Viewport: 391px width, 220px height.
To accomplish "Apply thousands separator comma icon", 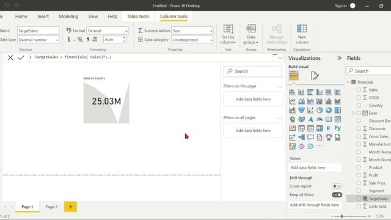I will click(88, 39).
